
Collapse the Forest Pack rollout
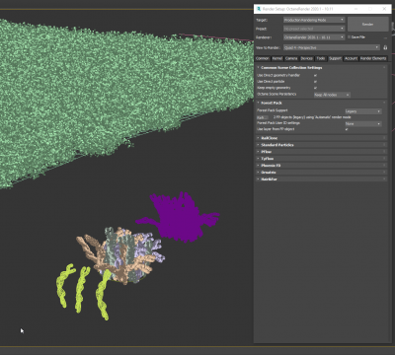coord(321,103)
